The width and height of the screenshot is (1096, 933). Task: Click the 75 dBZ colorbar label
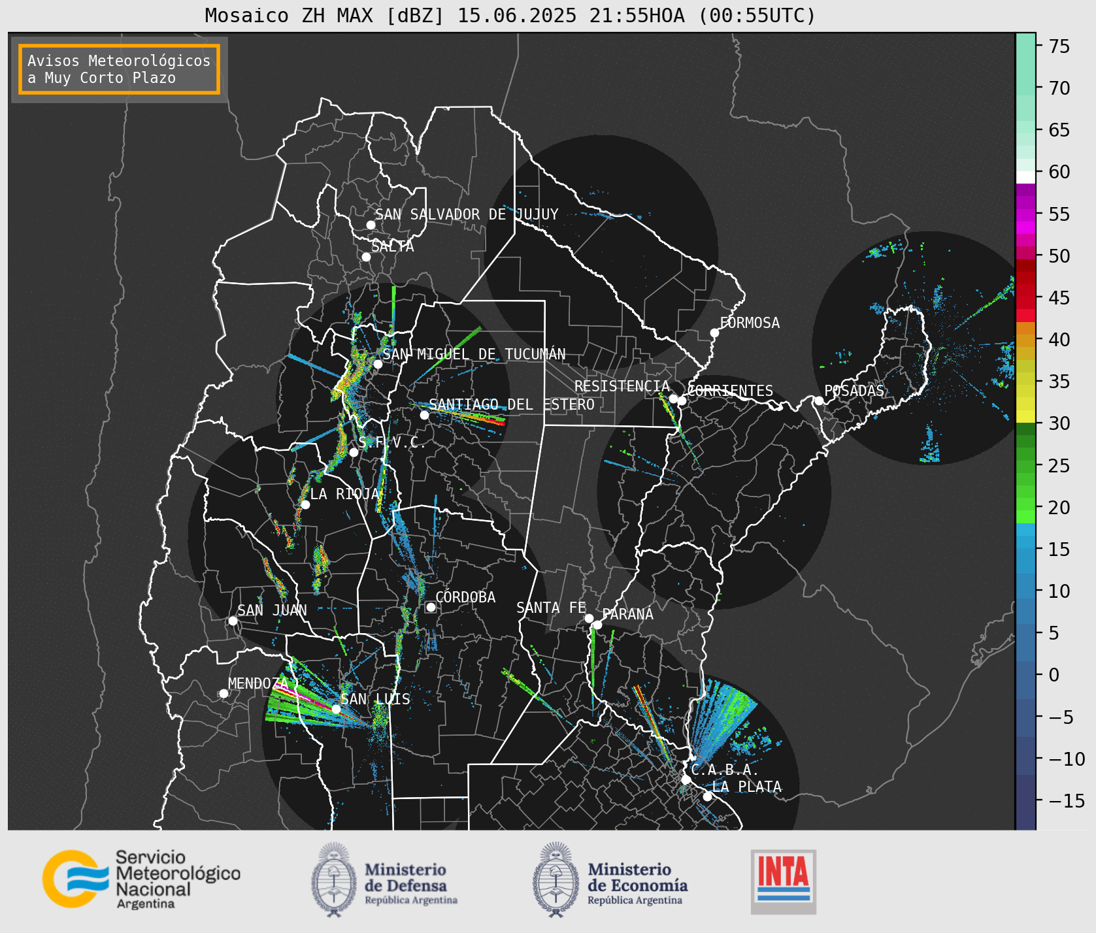[x=1059, y=46]
